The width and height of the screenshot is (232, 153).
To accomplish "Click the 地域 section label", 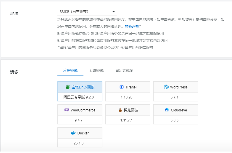I will [14, 14].
